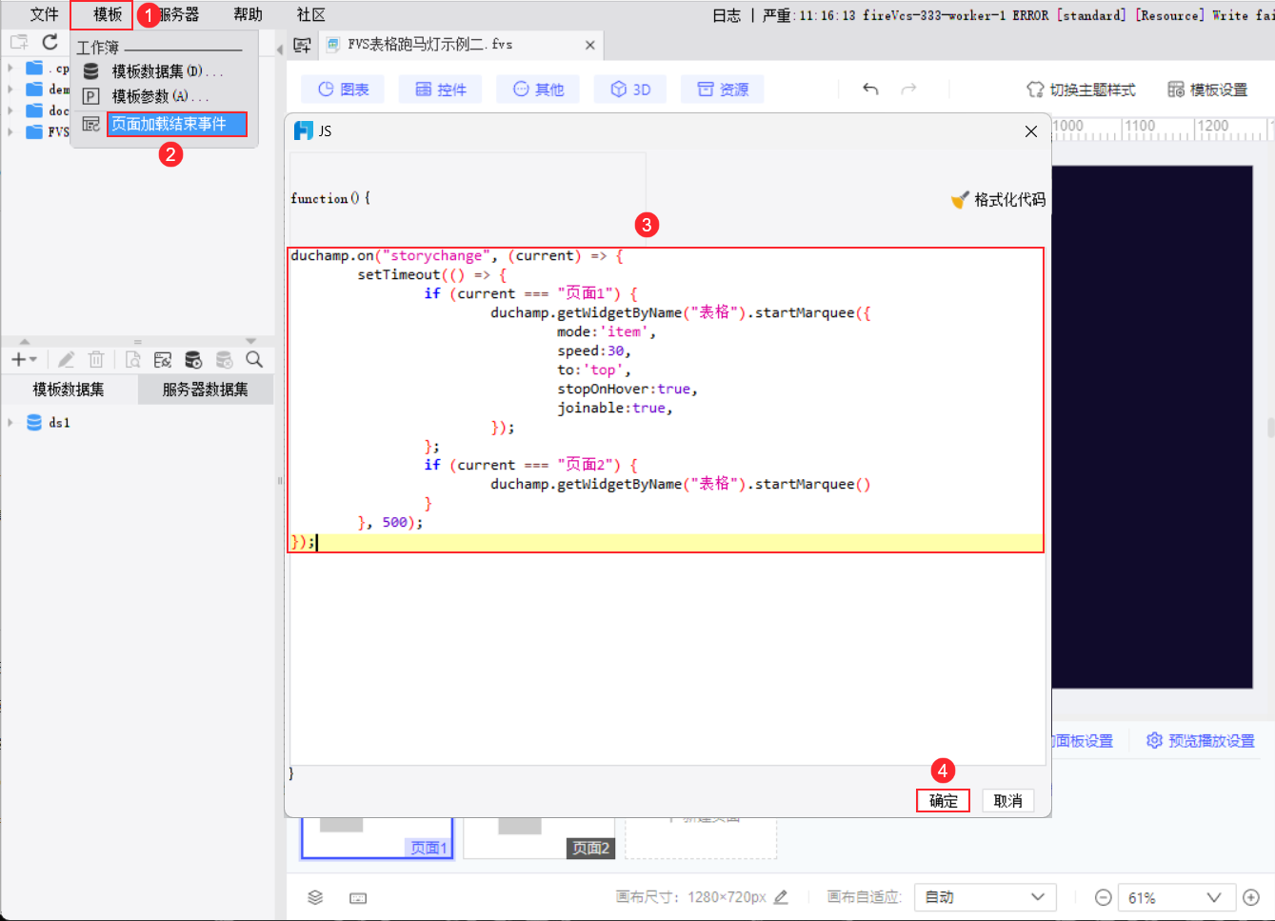Open 预览播放设置 preview playback settings
Viewport: 1275px width, 921px height.
pyautogui.click(x=1201, y=741)
